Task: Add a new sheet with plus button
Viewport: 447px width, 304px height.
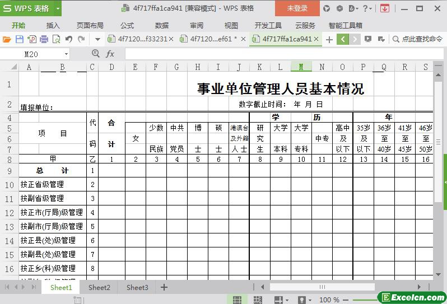Action: [164, 287]
